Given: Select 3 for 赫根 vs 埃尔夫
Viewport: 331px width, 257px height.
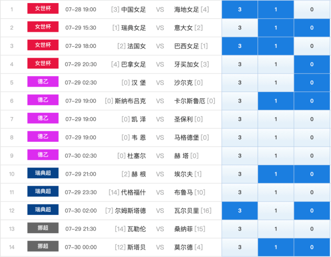Looking at the screenshot, I should [x=240, y=174].
